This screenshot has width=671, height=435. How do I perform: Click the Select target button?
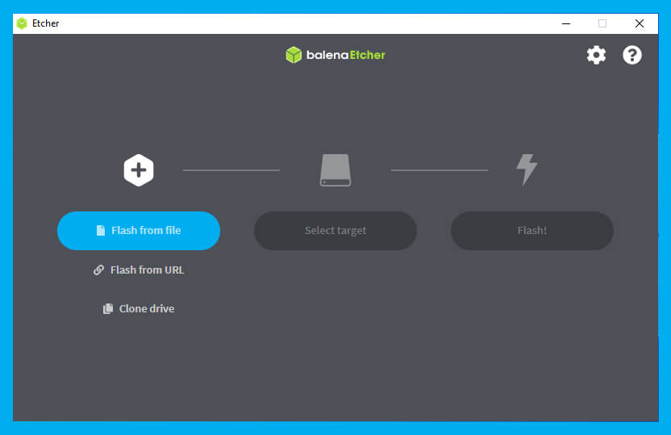(335, 230)
